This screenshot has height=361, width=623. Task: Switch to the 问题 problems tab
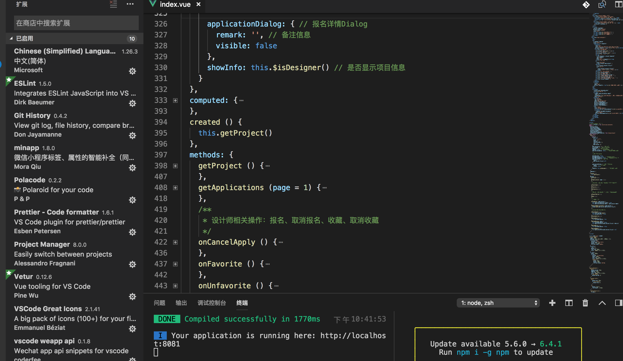159,303
